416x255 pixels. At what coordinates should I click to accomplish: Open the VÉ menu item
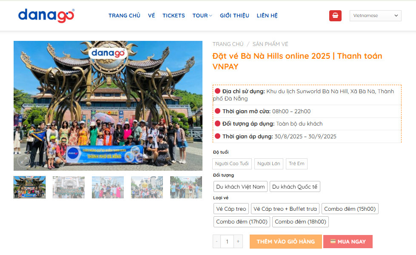(151, 16)
